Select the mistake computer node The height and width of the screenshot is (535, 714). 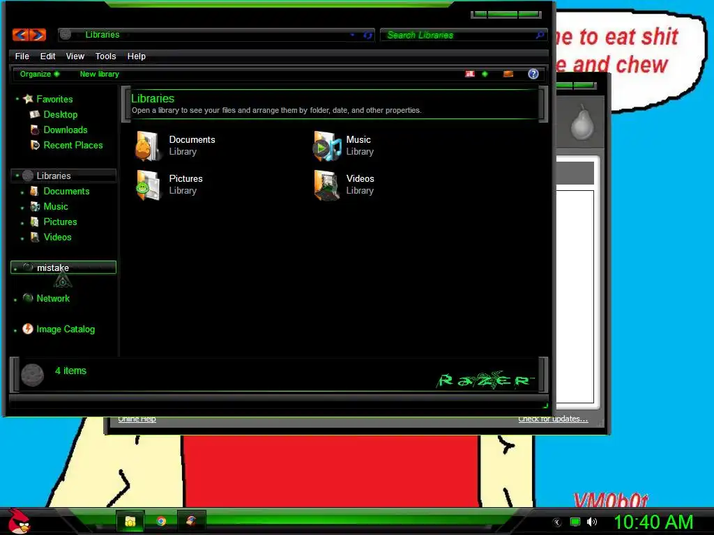coord(63,267)
